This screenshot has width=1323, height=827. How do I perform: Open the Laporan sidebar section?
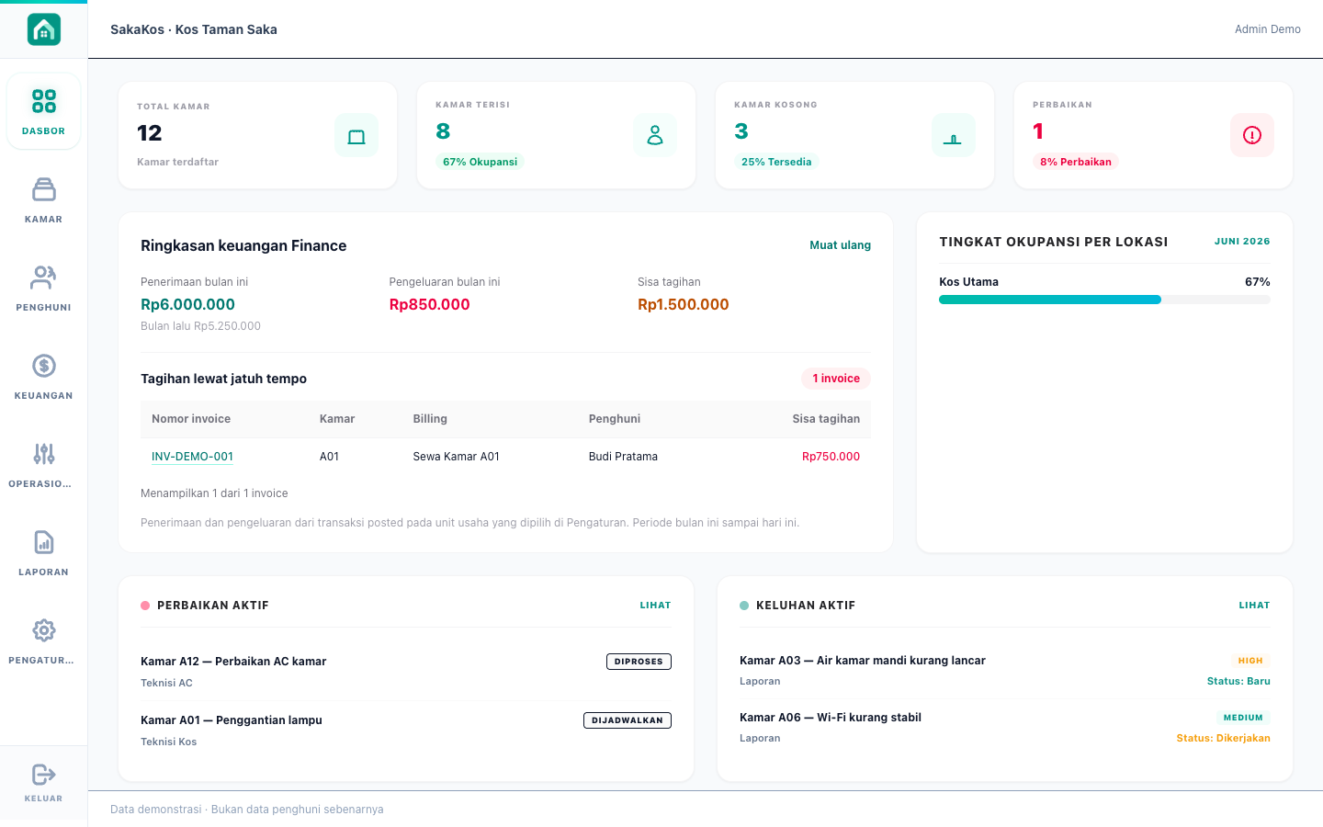[43, 552]
